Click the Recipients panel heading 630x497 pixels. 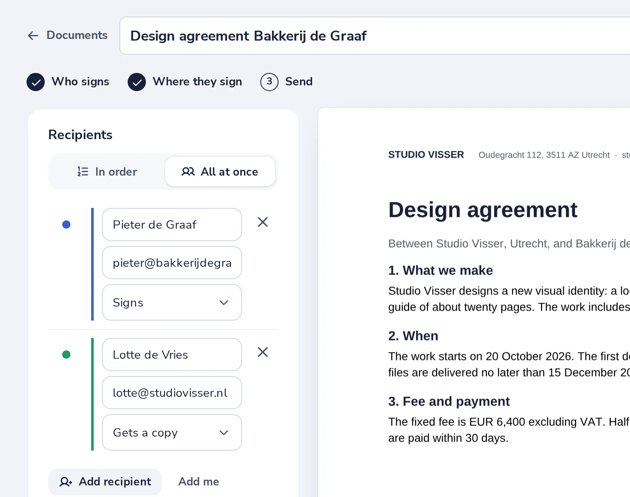pyautogui.click(x=80, y=135)
